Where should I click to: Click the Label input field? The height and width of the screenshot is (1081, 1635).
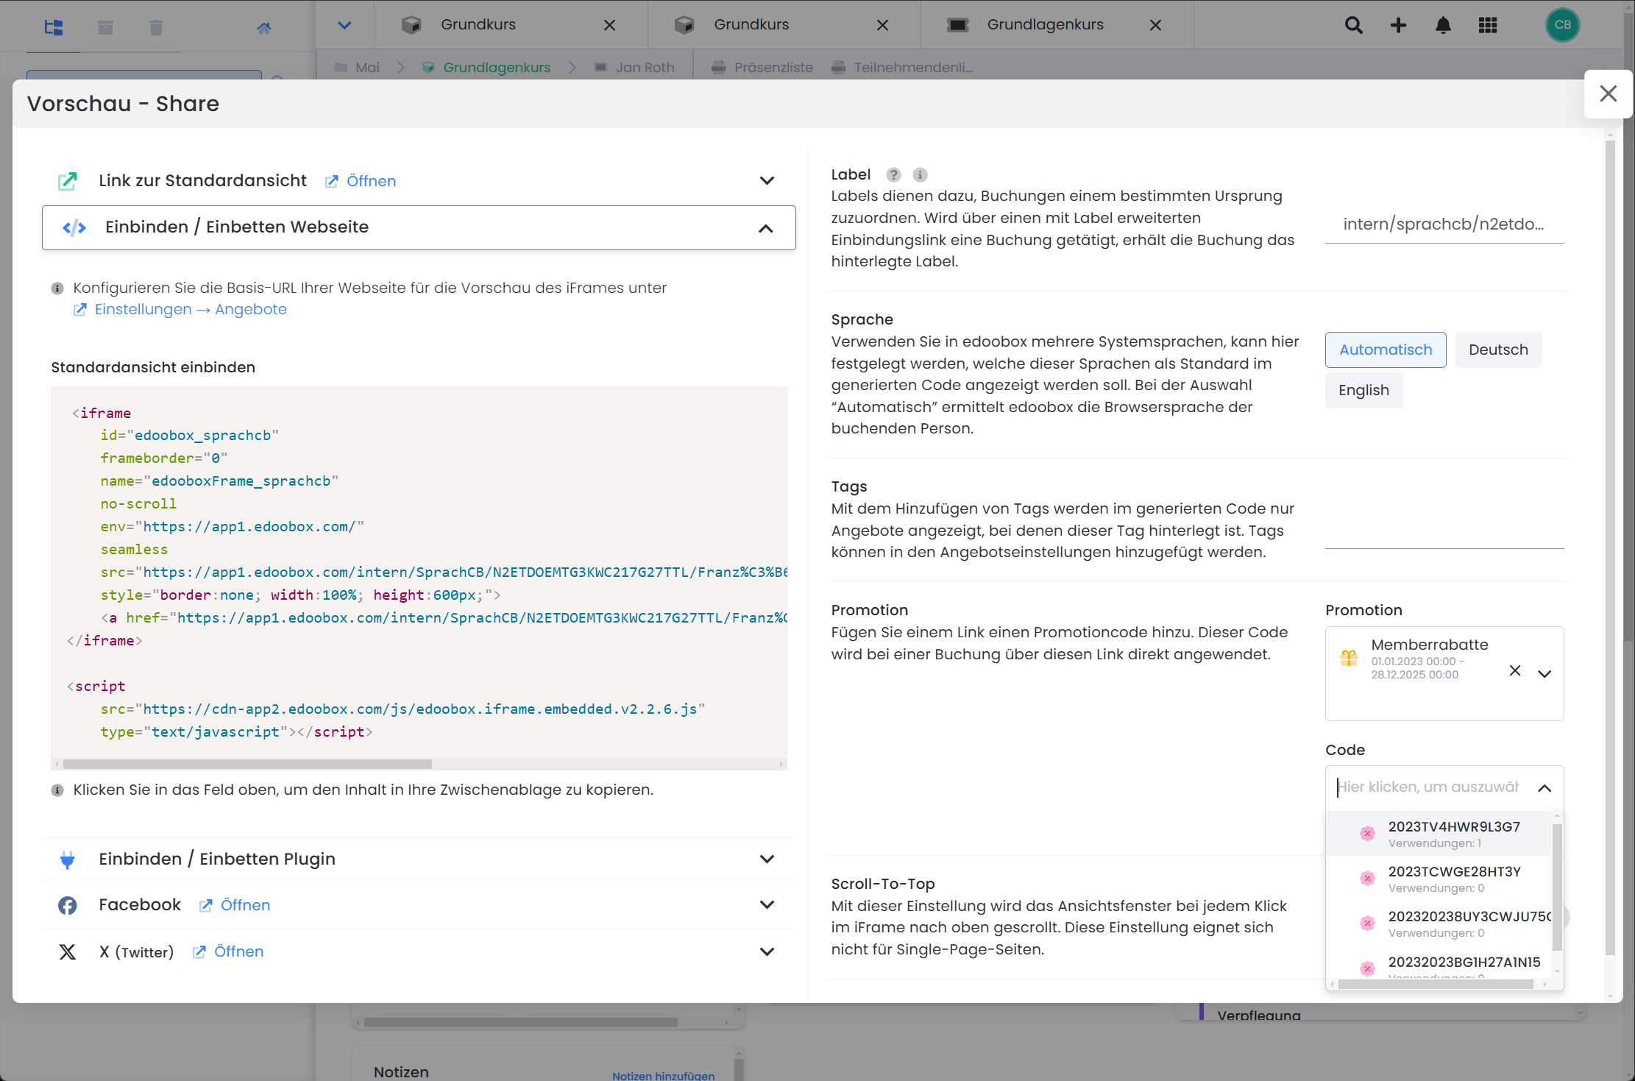click(x=1444, y=224)
